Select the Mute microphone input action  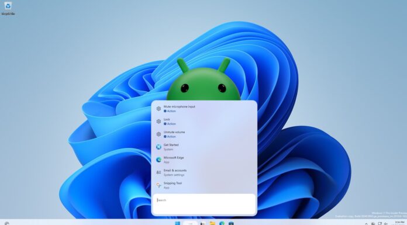pyautogui.click(x=204, y=109)
